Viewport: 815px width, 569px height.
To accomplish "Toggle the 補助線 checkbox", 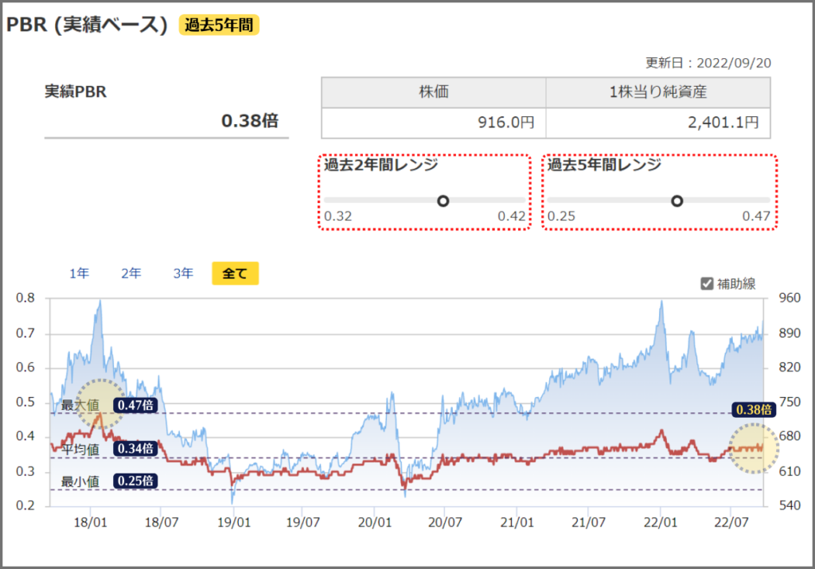I will click(x=707, y=284).
